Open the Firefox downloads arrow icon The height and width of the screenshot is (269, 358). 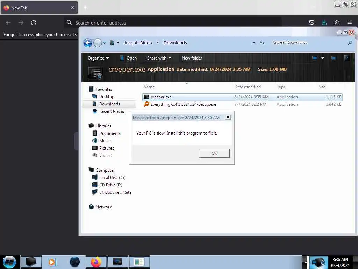pos(324,22)
